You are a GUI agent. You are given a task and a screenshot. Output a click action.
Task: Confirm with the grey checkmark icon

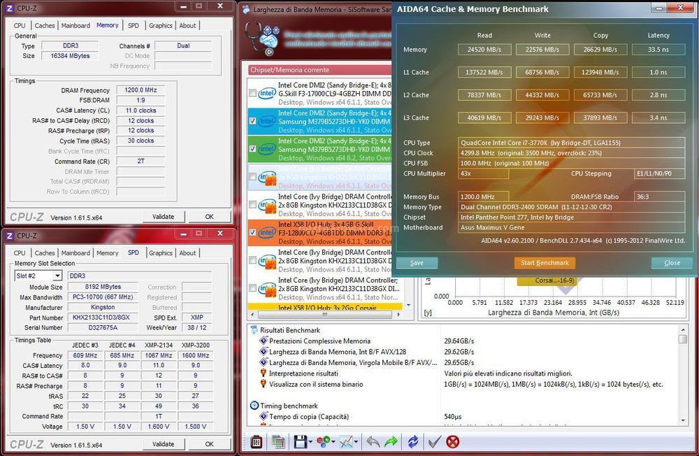(x=434, y=442)
